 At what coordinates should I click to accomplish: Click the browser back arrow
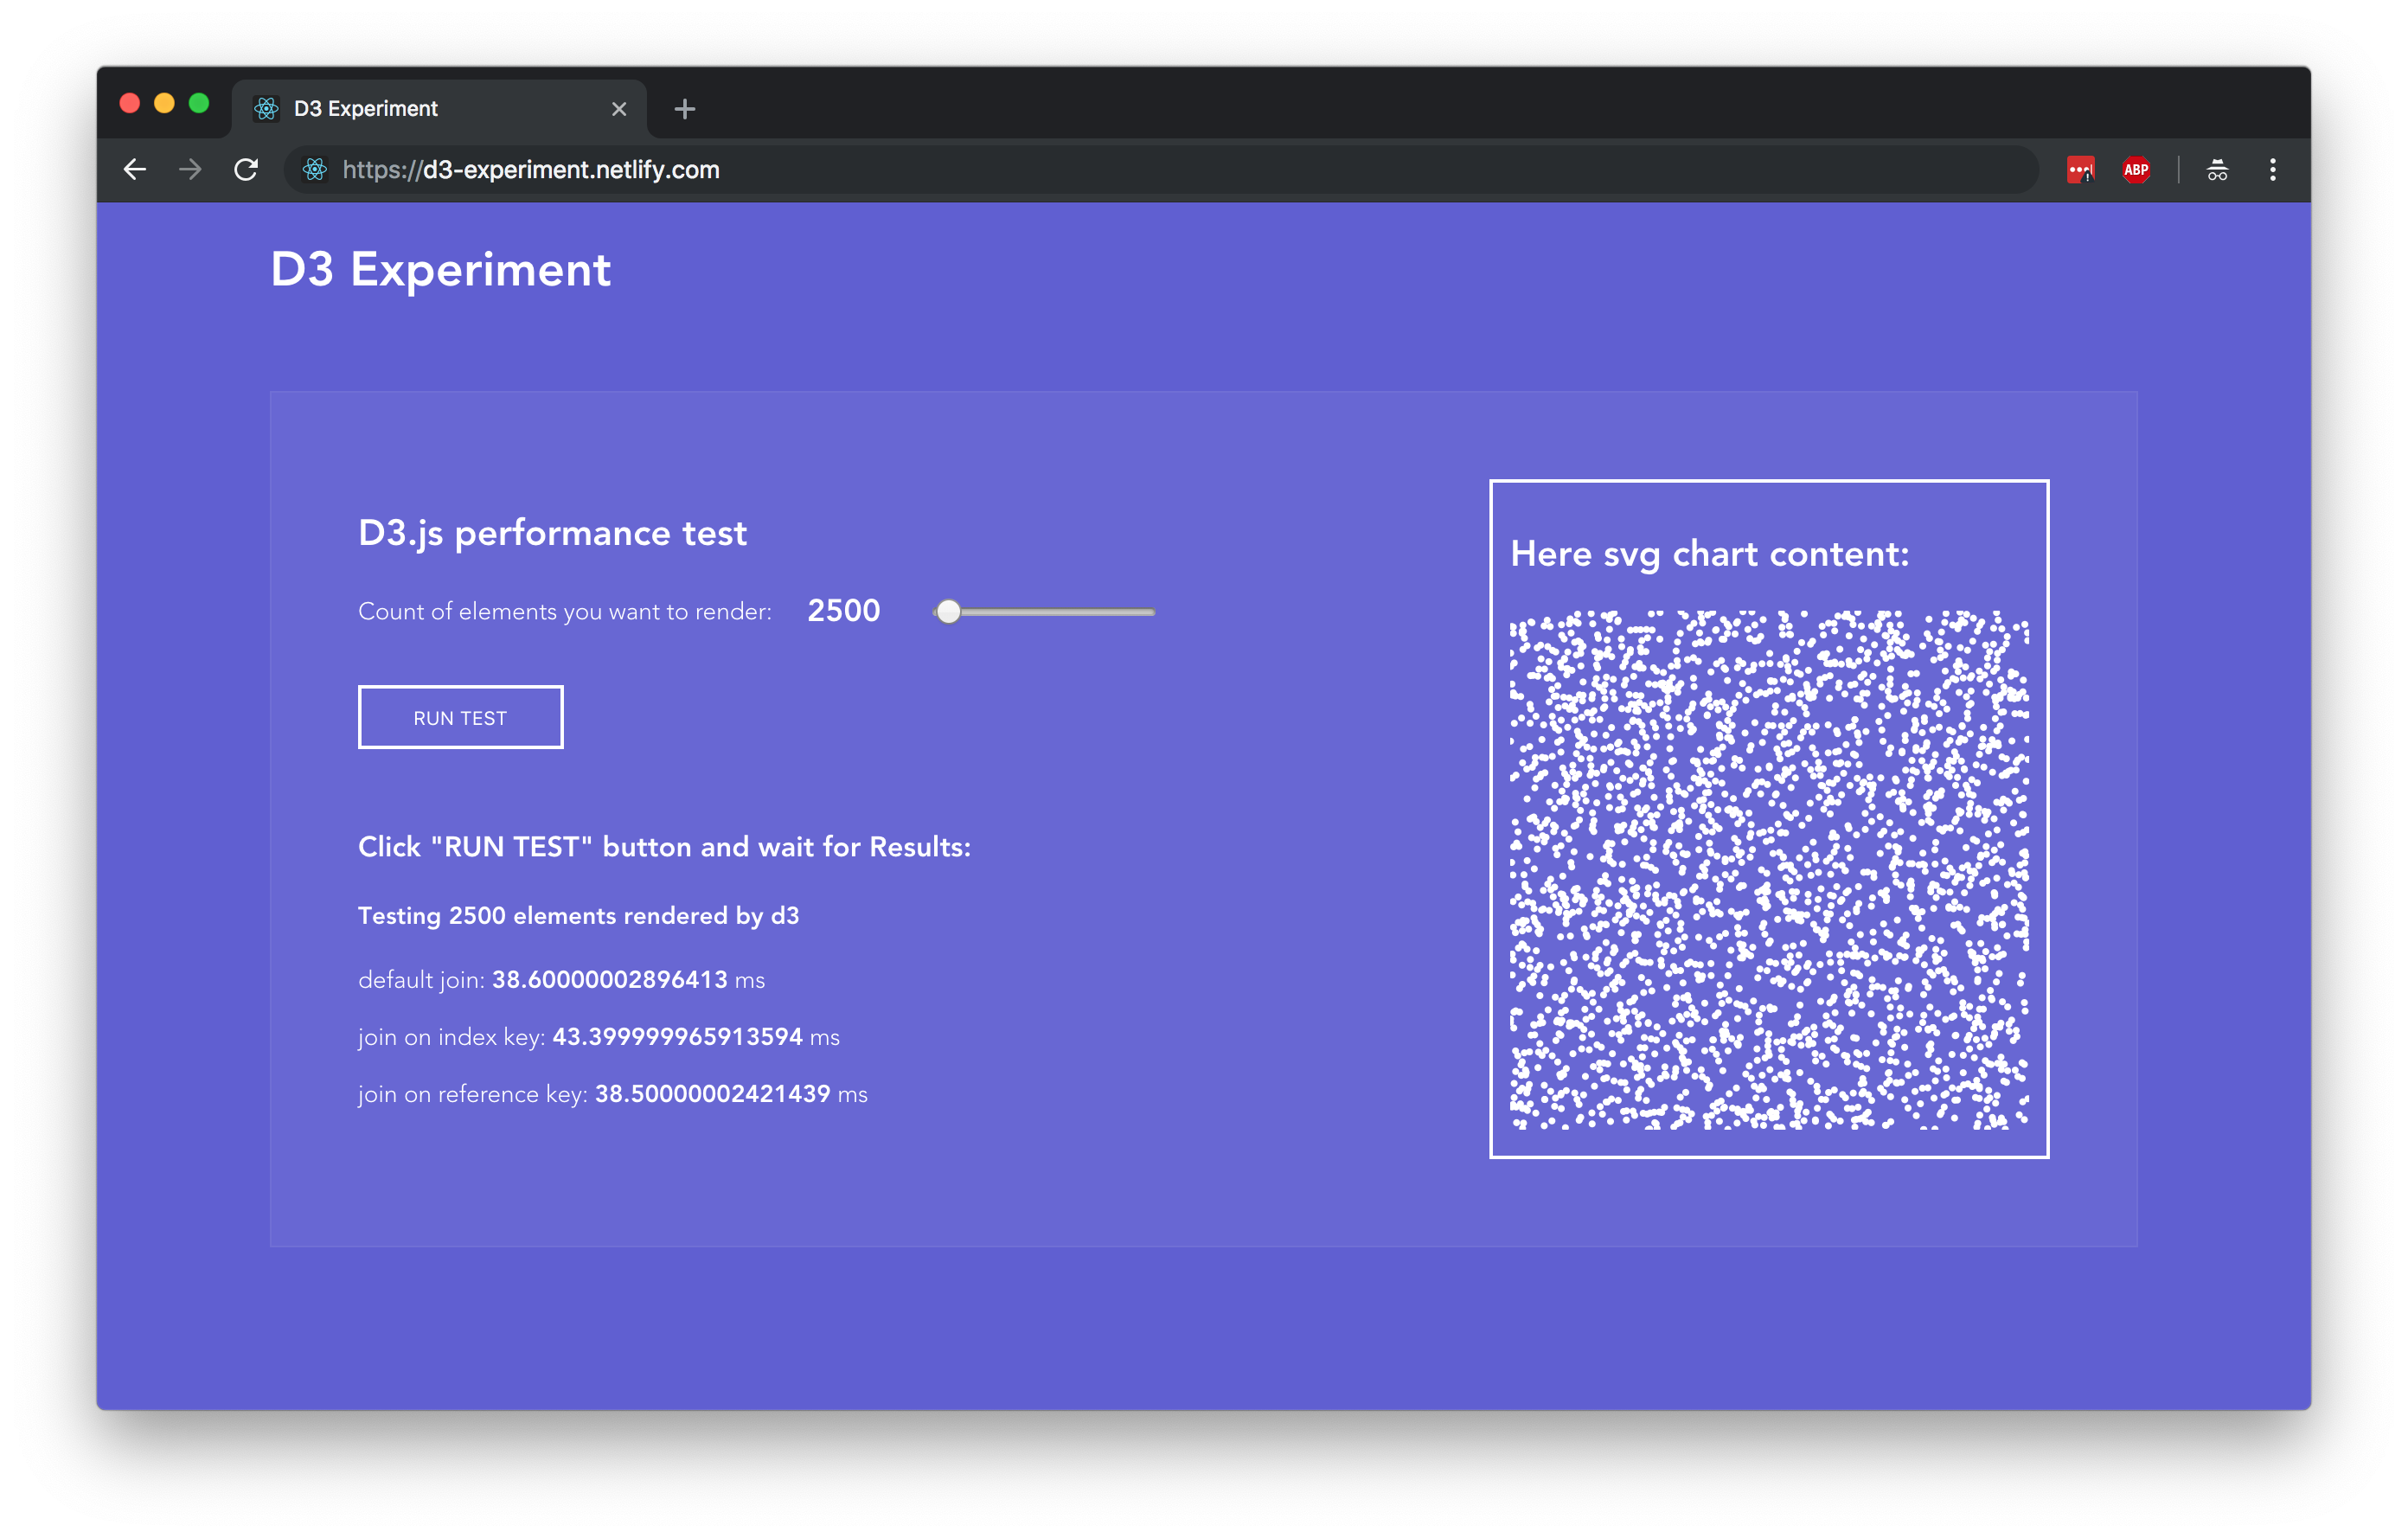tap(135, 170)
